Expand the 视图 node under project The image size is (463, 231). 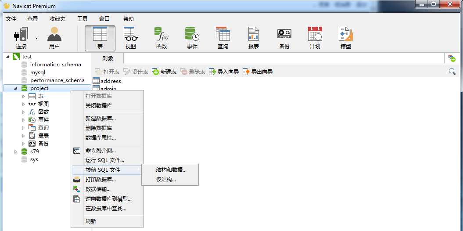click(x=24, y=104)
